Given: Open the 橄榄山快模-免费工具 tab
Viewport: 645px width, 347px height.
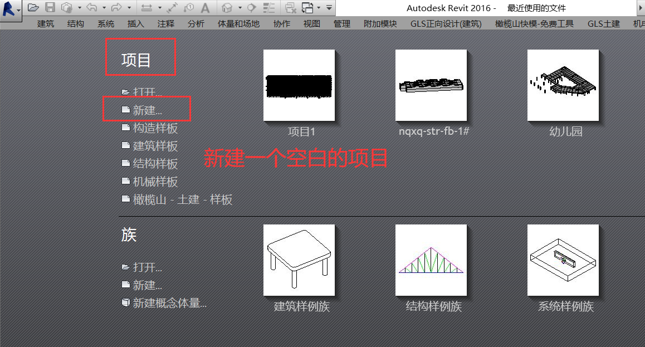Looking at the screenshot, I should (x=534, y=24).
